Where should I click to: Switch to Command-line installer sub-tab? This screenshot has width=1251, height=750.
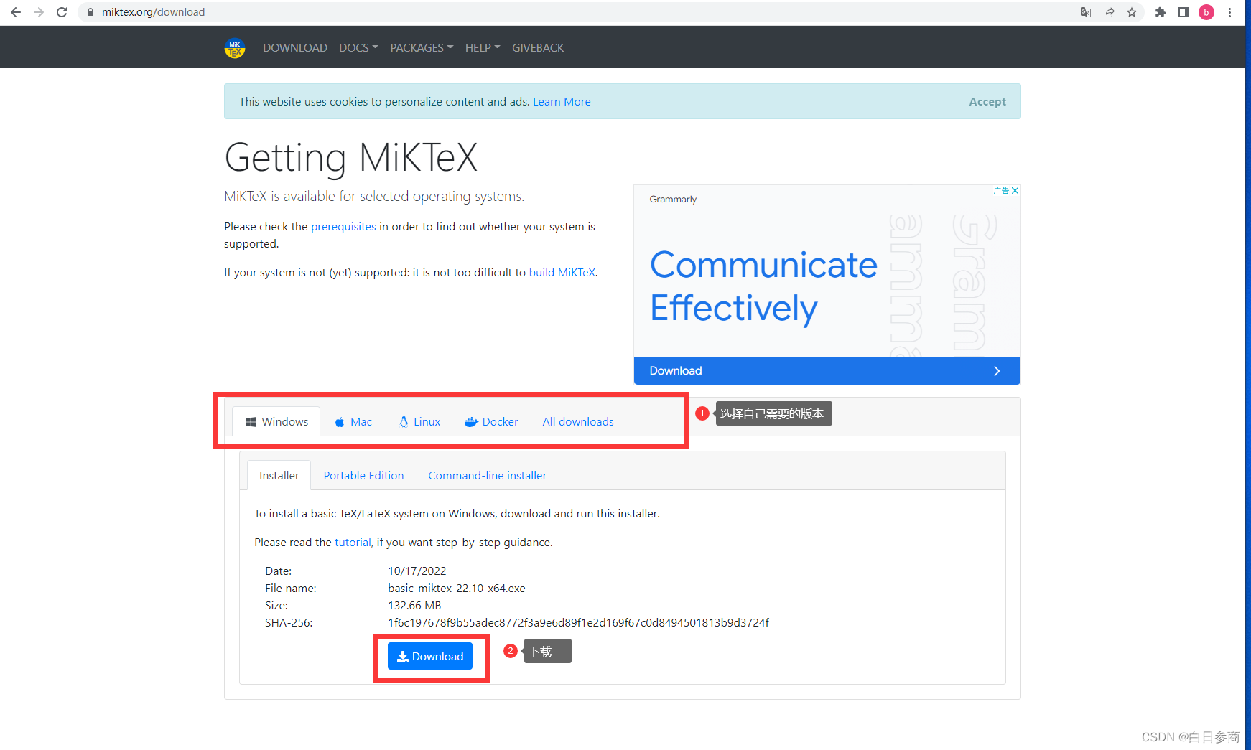[x=488, y=476]
